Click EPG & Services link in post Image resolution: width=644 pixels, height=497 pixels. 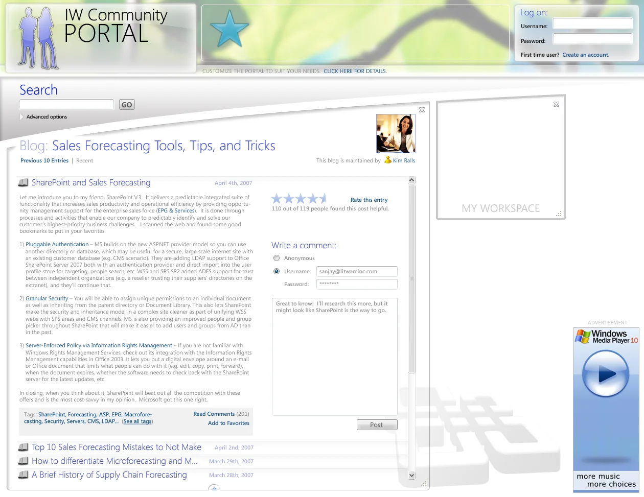[x=176, y=210]
